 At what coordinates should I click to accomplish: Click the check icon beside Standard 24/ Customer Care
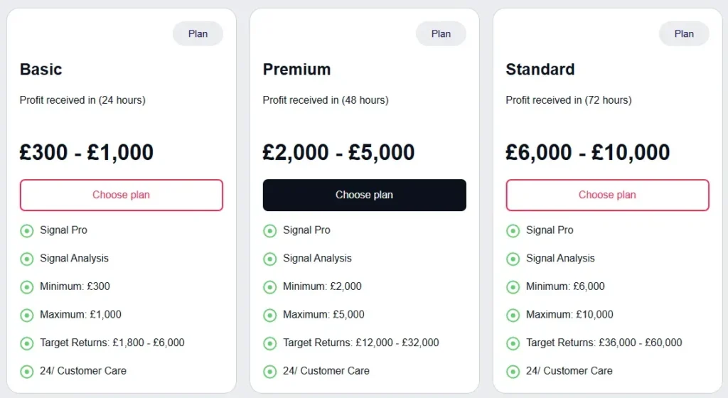coord(513,371)
